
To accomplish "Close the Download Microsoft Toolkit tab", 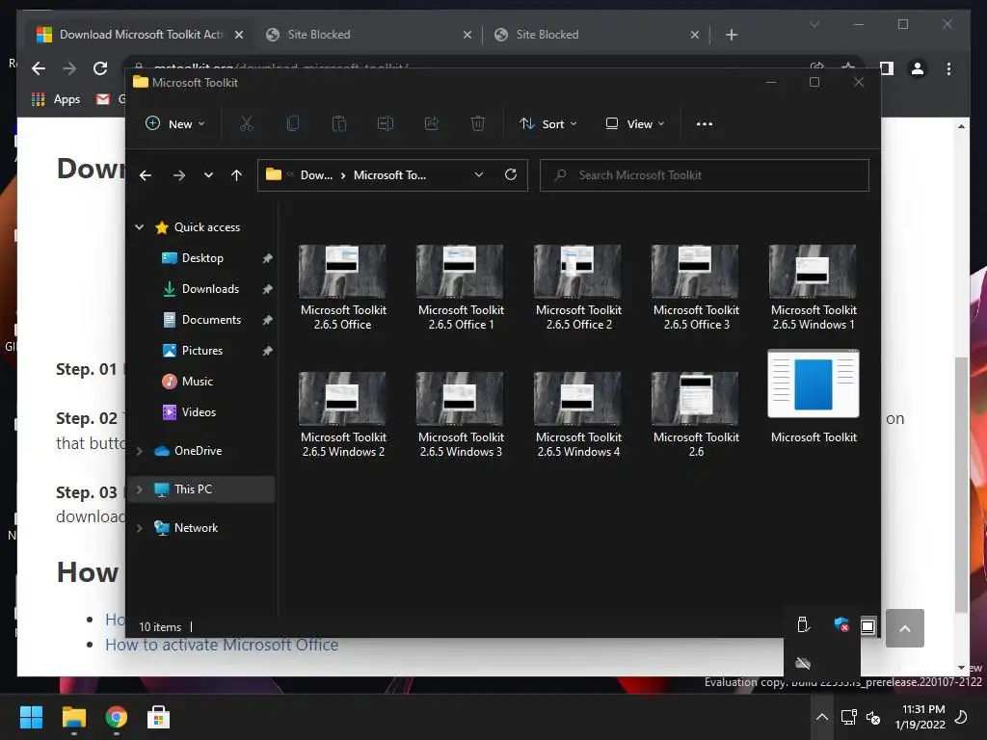I will (239, 35).
